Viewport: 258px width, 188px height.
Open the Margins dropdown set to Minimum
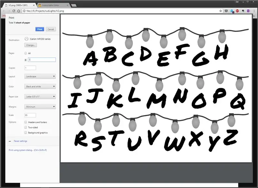coord(40,107)
